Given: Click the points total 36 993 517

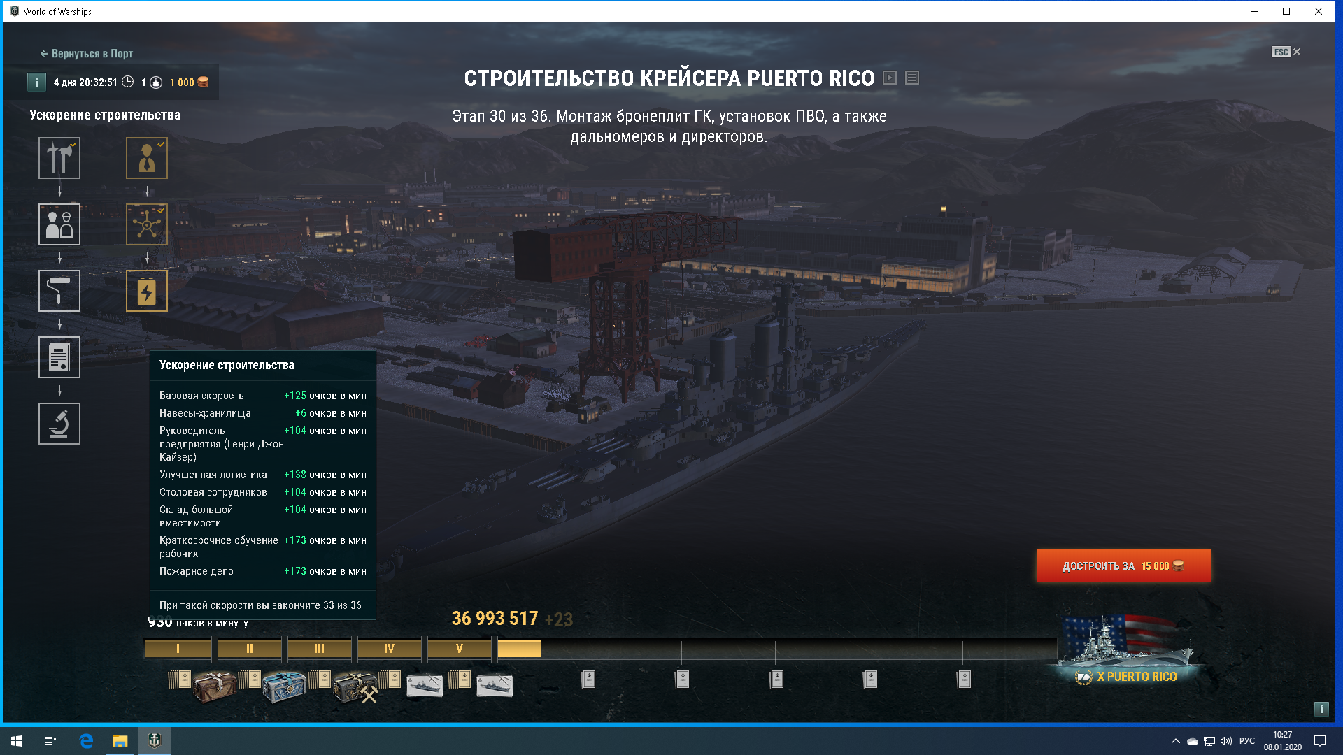Looking at the screenshot, I should (495, 619).
